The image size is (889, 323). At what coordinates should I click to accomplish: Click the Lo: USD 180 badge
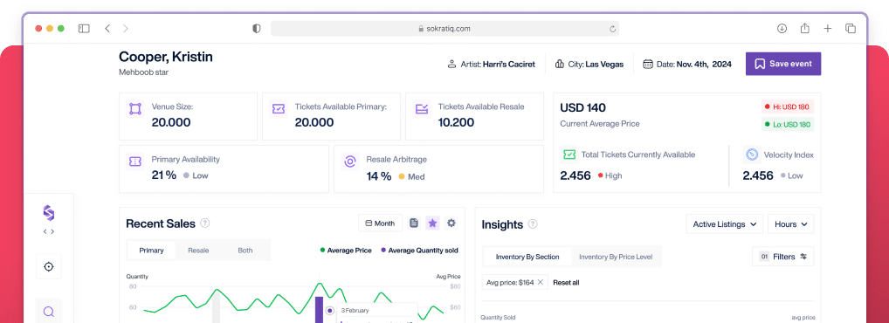point(788,125)
